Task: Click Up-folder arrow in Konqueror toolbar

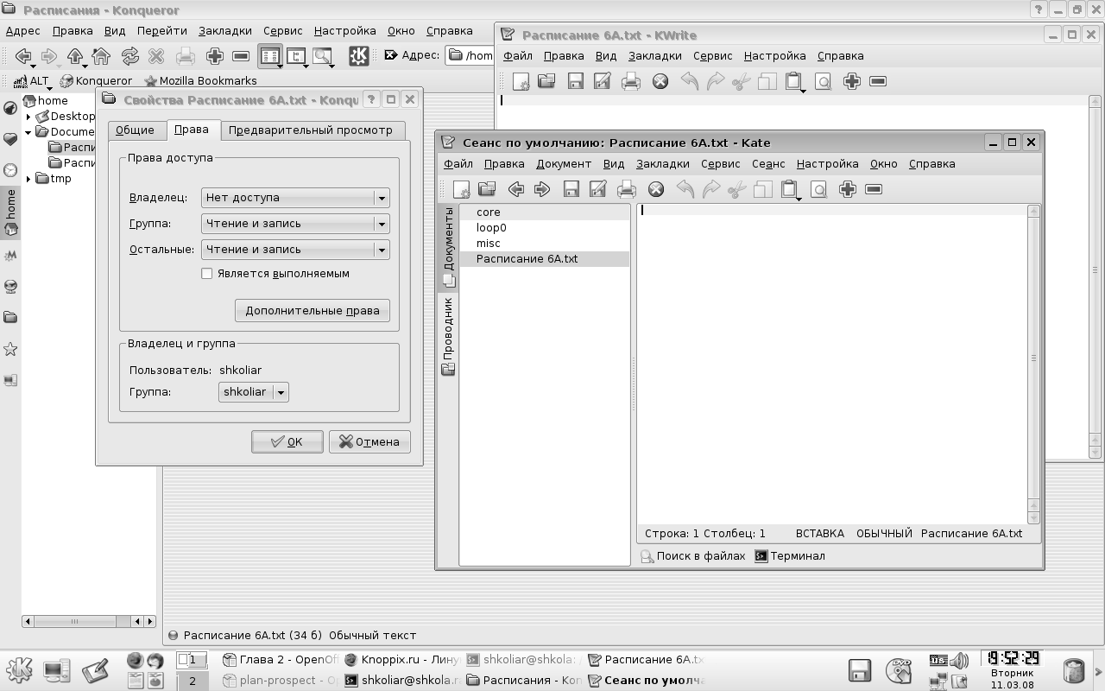Action: click(x=75, y=57)
